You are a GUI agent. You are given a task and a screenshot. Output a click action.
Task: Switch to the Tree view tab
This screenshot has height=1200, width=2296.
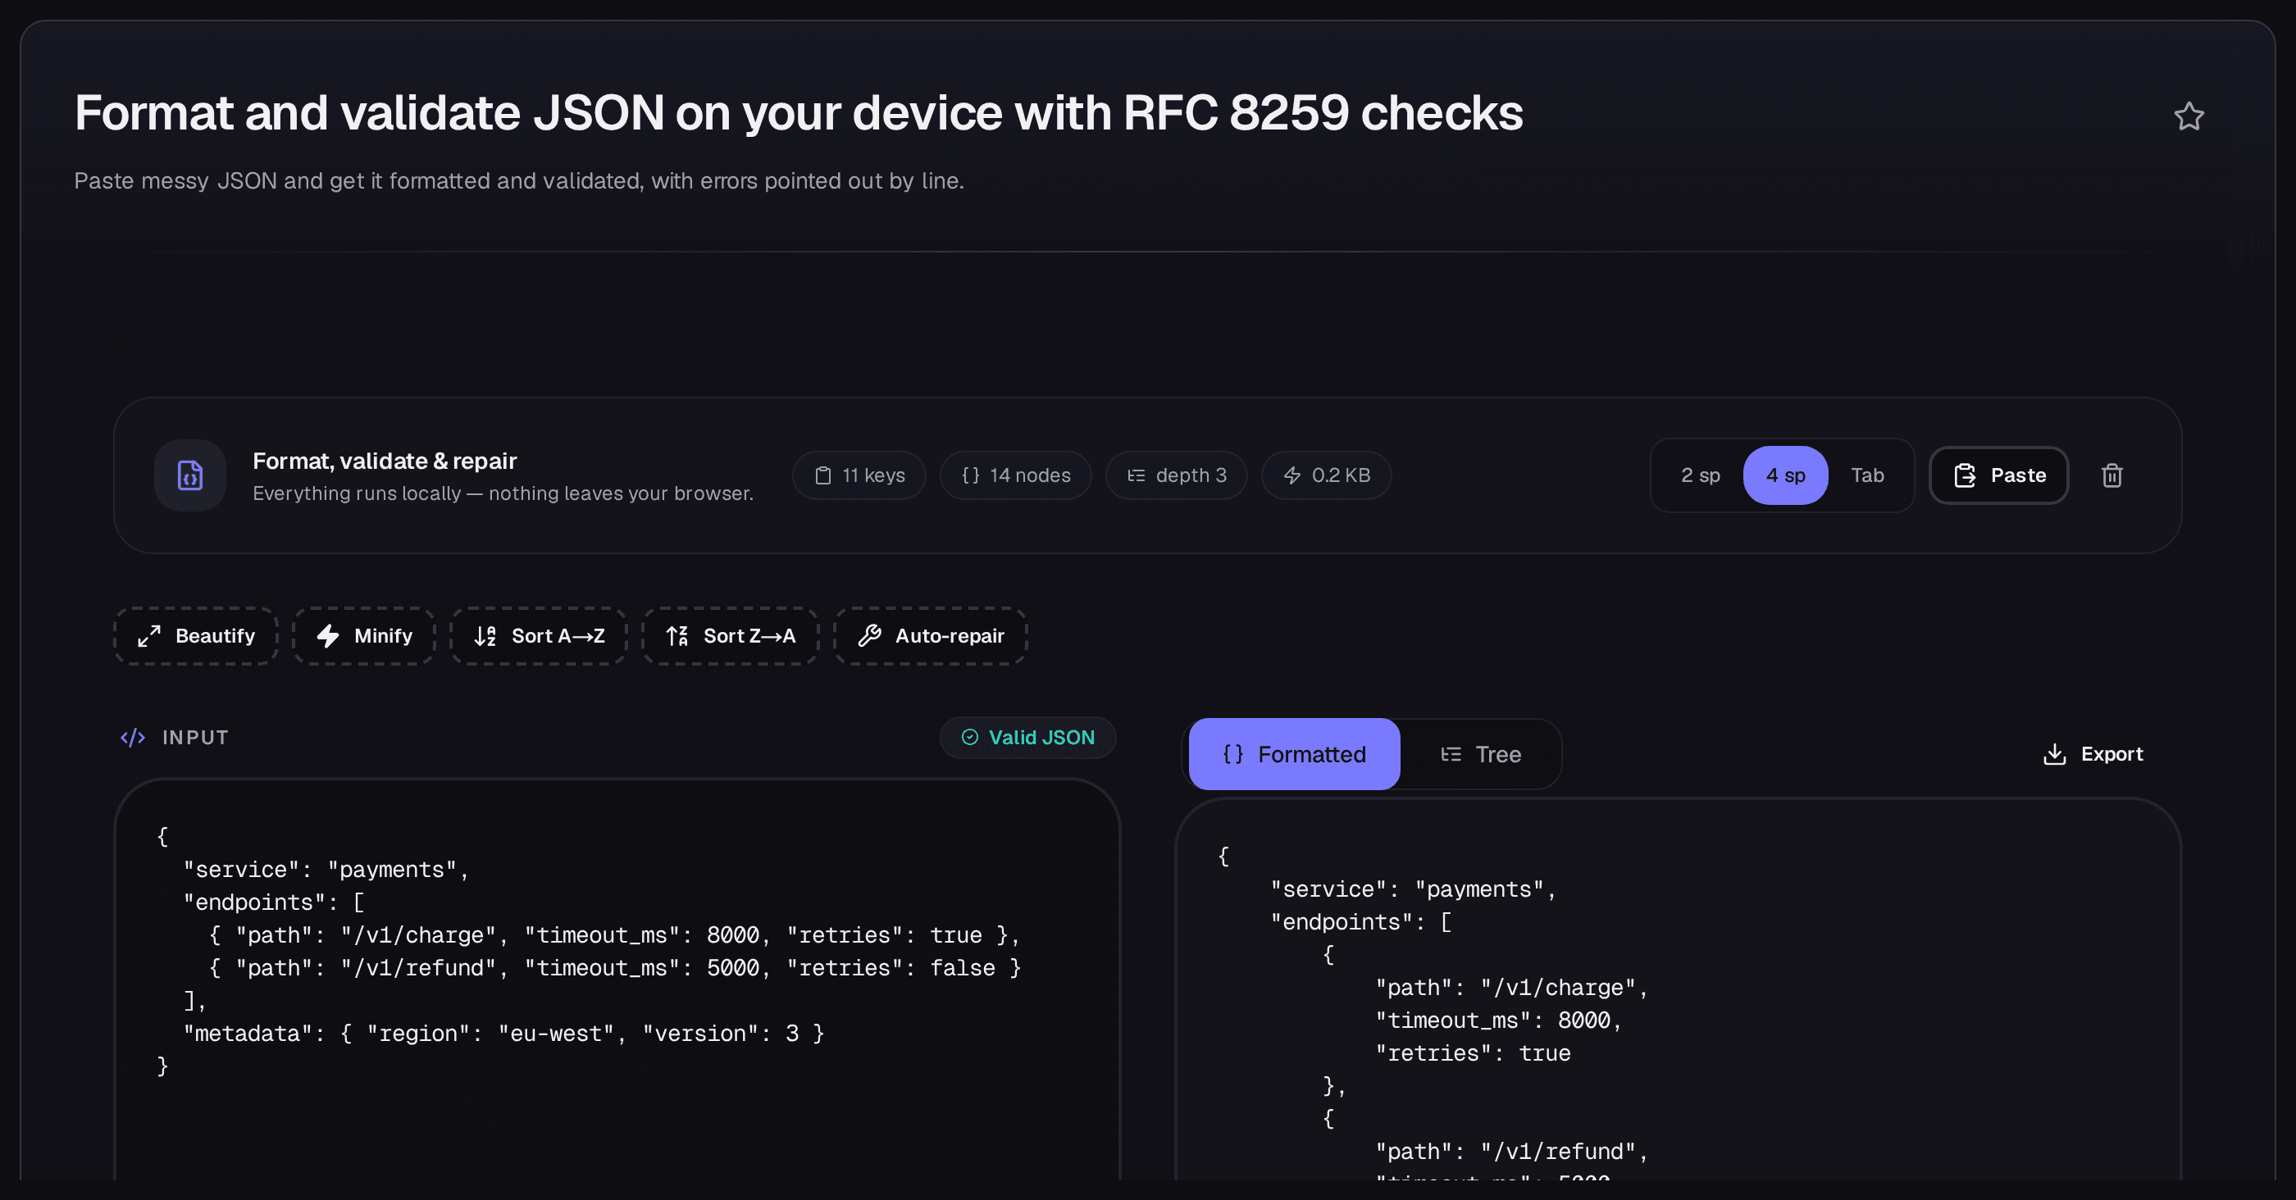[1480, 753]
